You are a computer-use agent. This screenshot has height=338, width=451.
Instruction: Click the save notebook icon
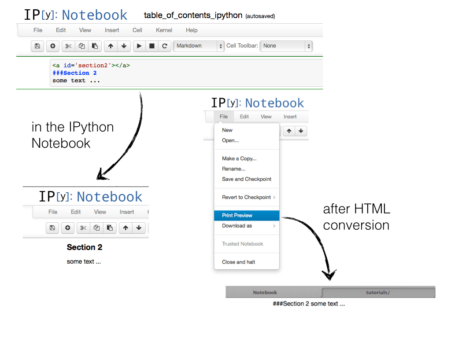(x=37, y=46)
